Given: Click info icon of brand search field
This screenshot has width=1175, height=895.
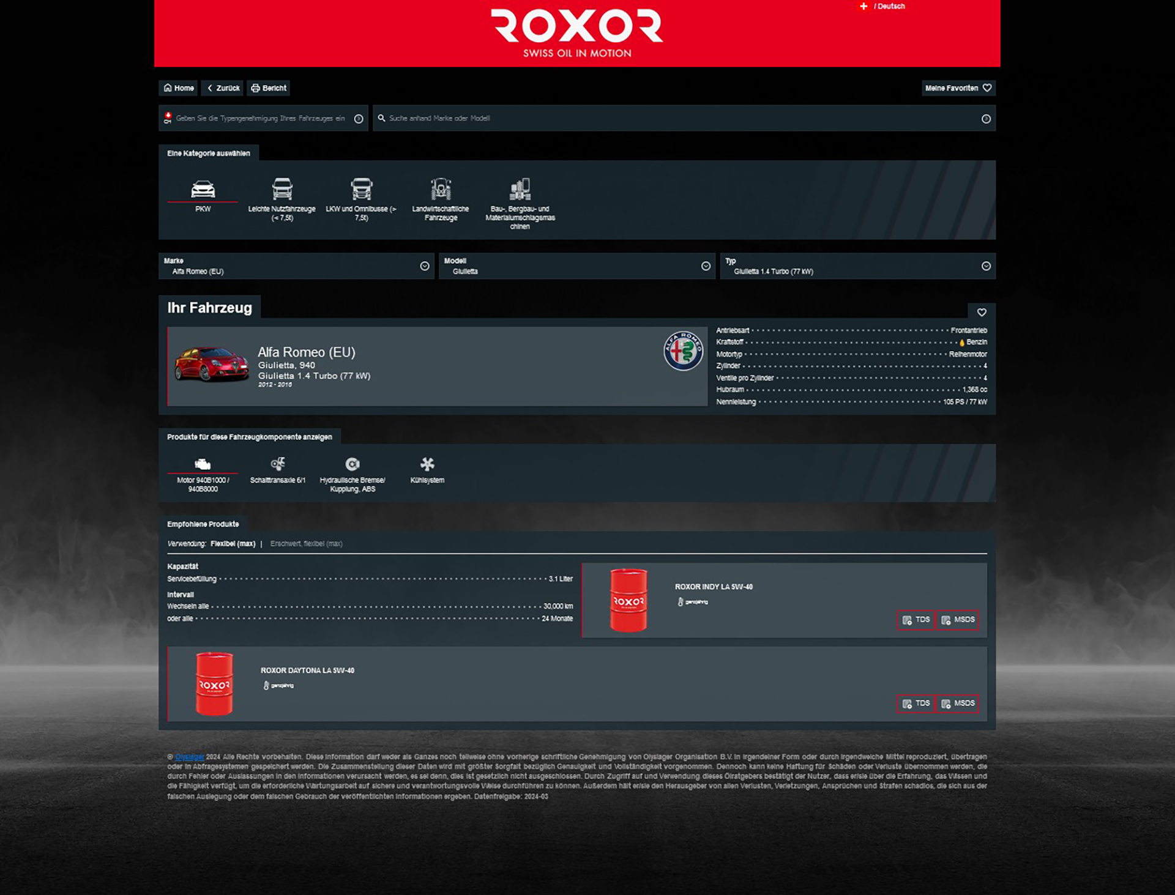Looking at the screenshot, I should tap(986, 119).
